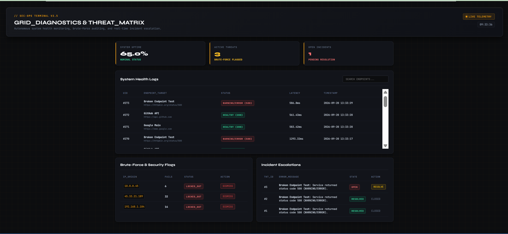Click the Latency column header
This screenshot has height=234, width=508.
pos(295,93)
